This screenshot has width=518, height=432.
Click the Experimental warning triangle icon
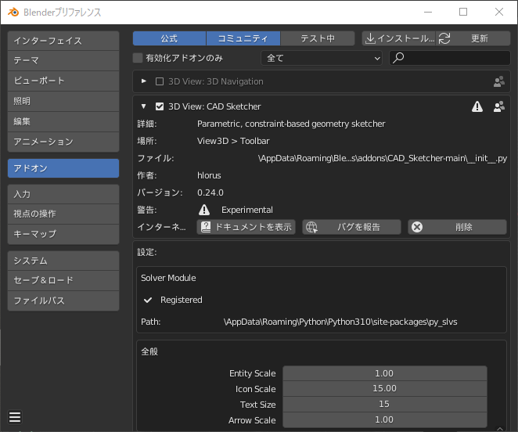(x=204, y=210)
